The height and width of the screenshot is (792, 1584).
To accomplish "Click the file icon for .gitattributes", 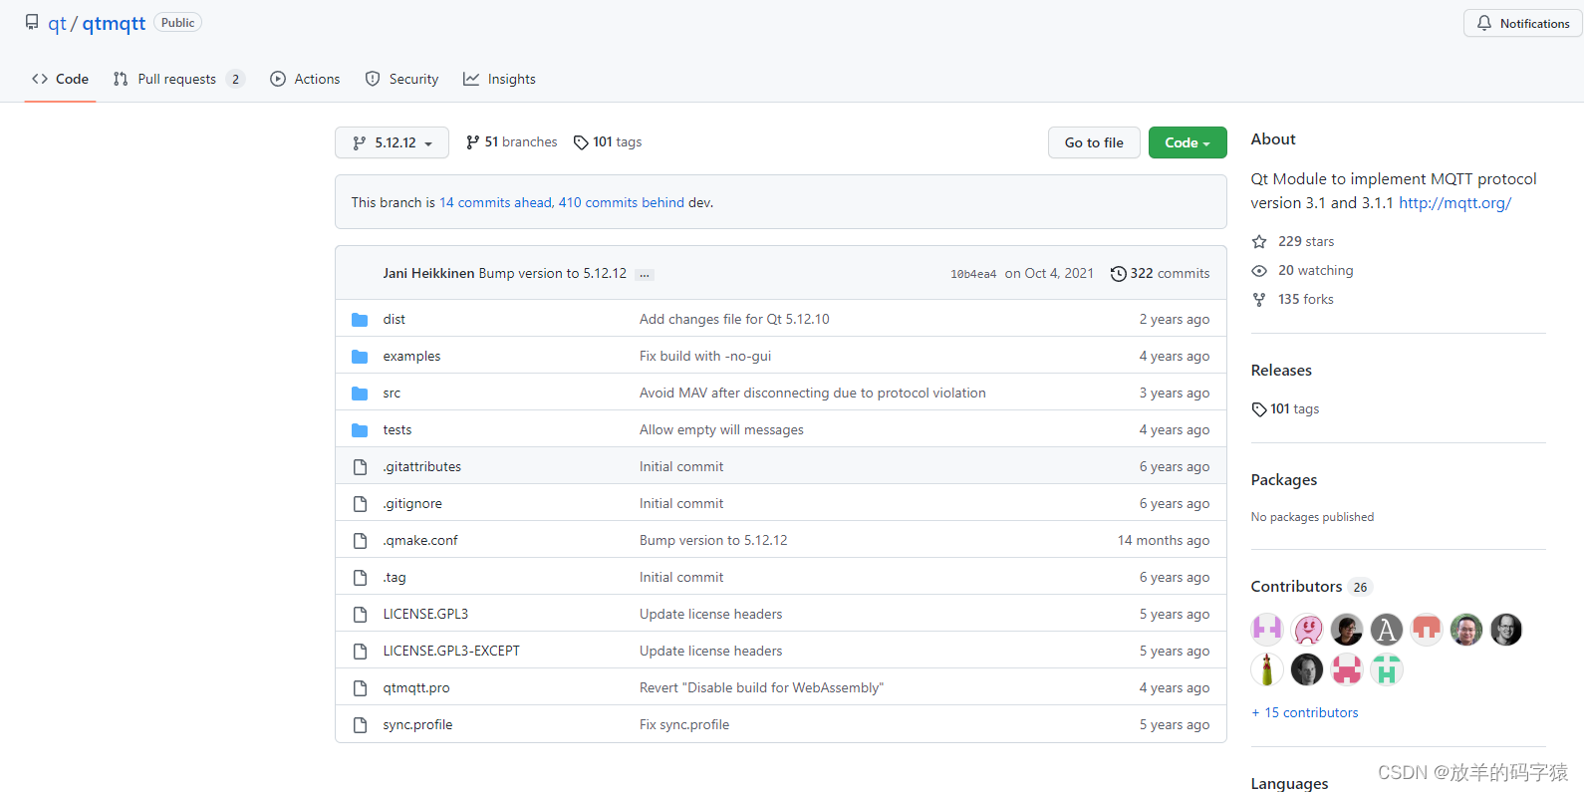I will coord(360,467).
